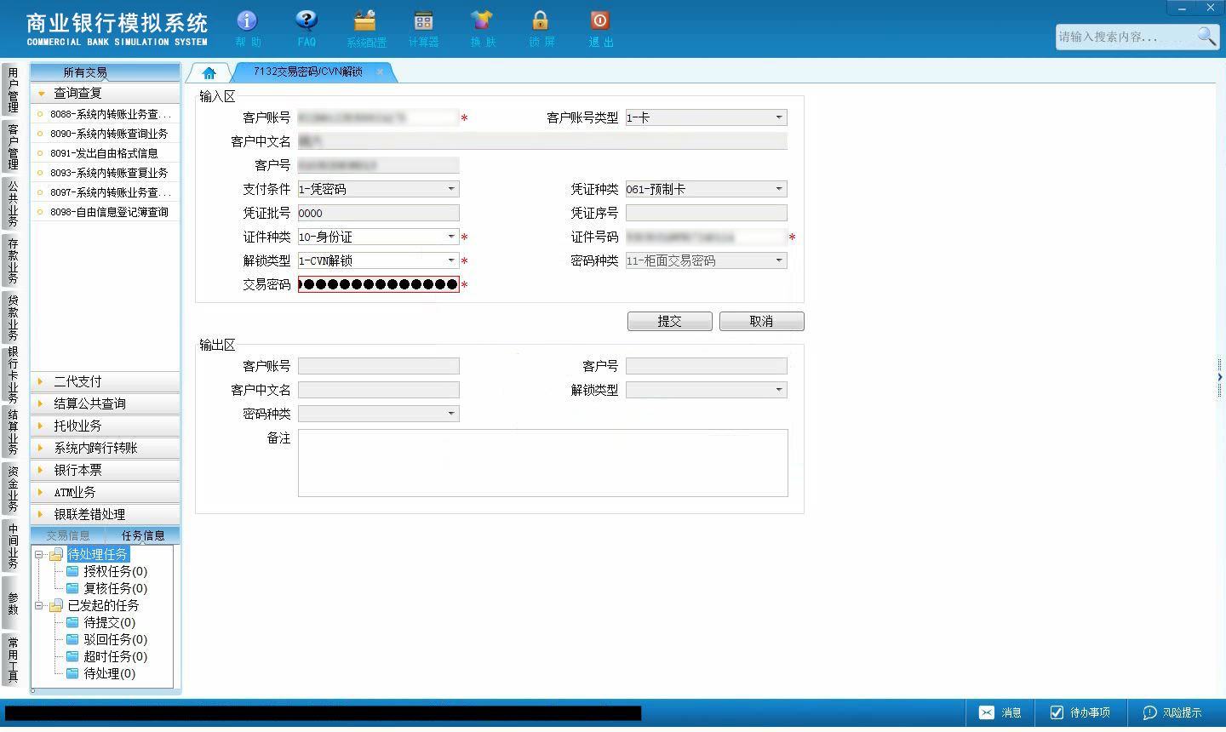
Task: Switch to the 资金业务 side tab
Action: 12,489
